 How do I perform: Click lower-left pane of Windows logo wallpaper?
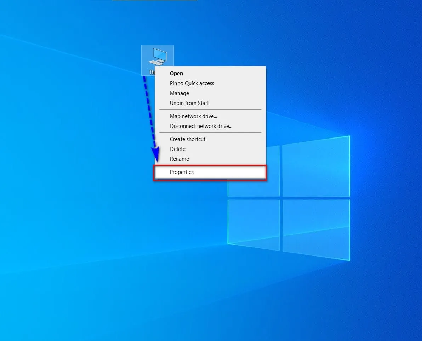point(253,222)
